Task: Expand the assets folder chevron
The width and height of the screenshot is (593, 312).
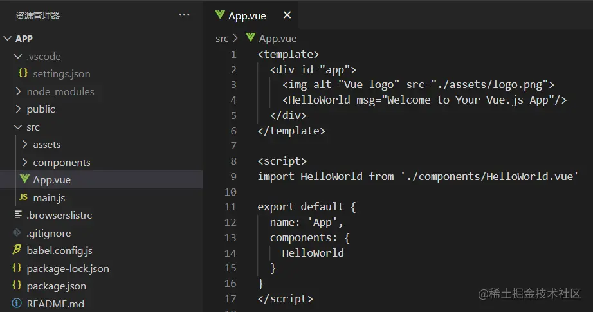Action: [24, 145]
